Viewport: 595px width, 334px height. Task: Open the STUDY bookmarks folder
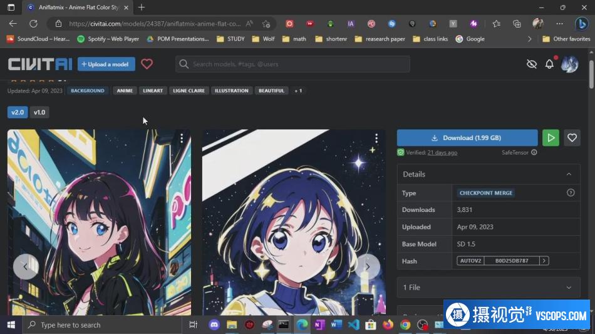point(230,39)
